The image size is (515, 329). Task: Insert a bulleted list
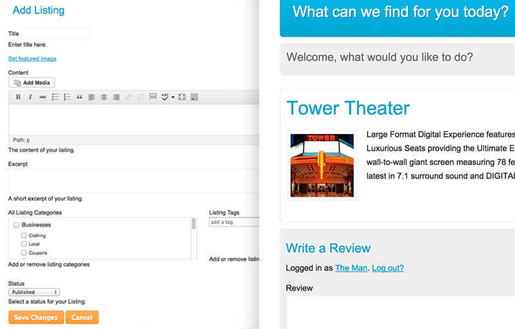(x=55, y=97)
